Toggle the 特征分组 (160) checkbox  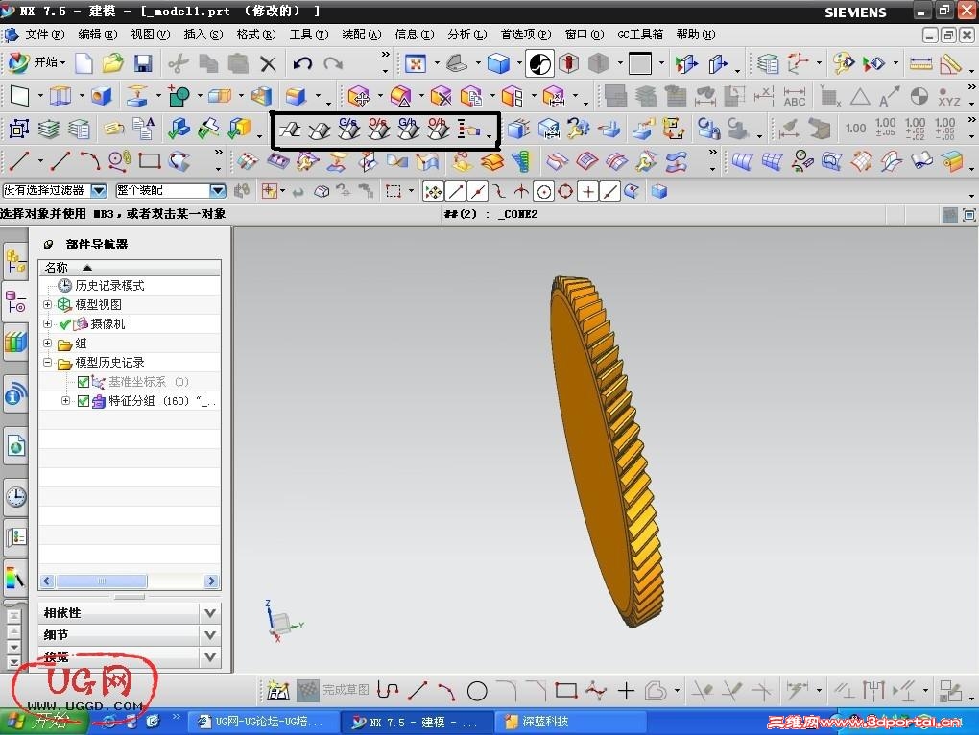pos(84,401)
